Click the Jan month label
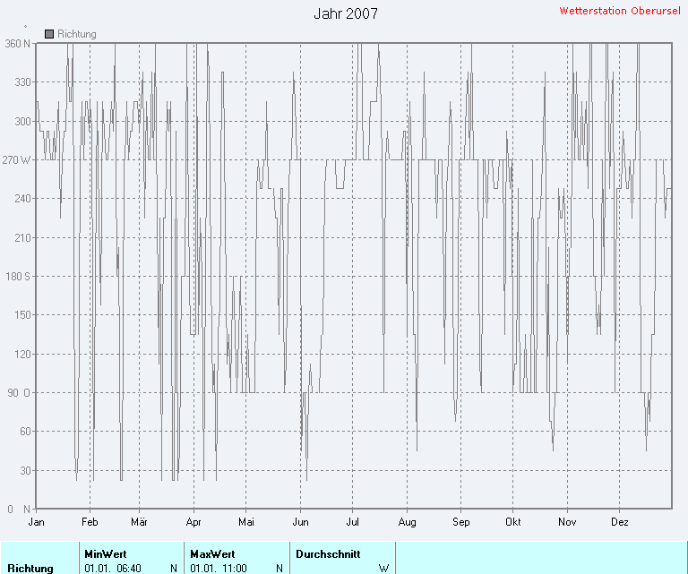This screenshot has height=574, width=688. (x=36, y=522)
